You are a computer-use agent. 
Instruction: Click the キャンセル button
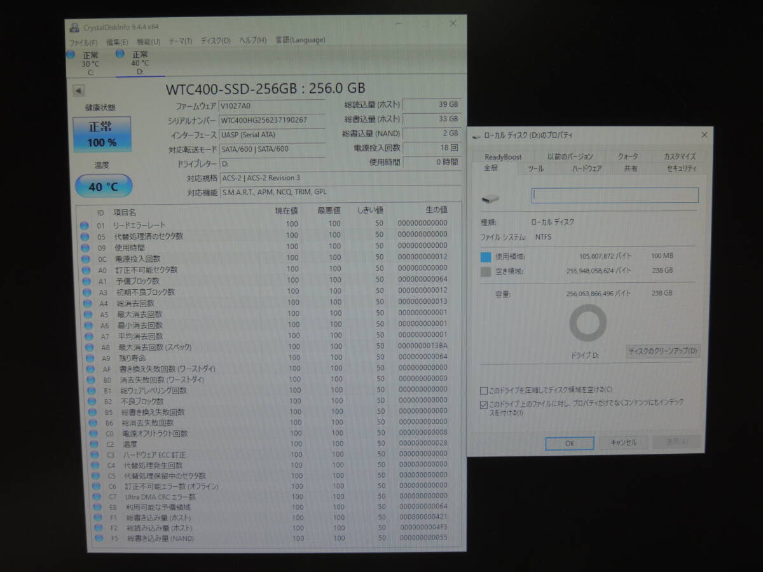(x=624, y=443)
